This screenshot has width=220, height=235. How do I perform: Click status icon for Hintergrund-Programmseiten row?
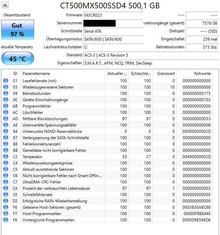6,220
